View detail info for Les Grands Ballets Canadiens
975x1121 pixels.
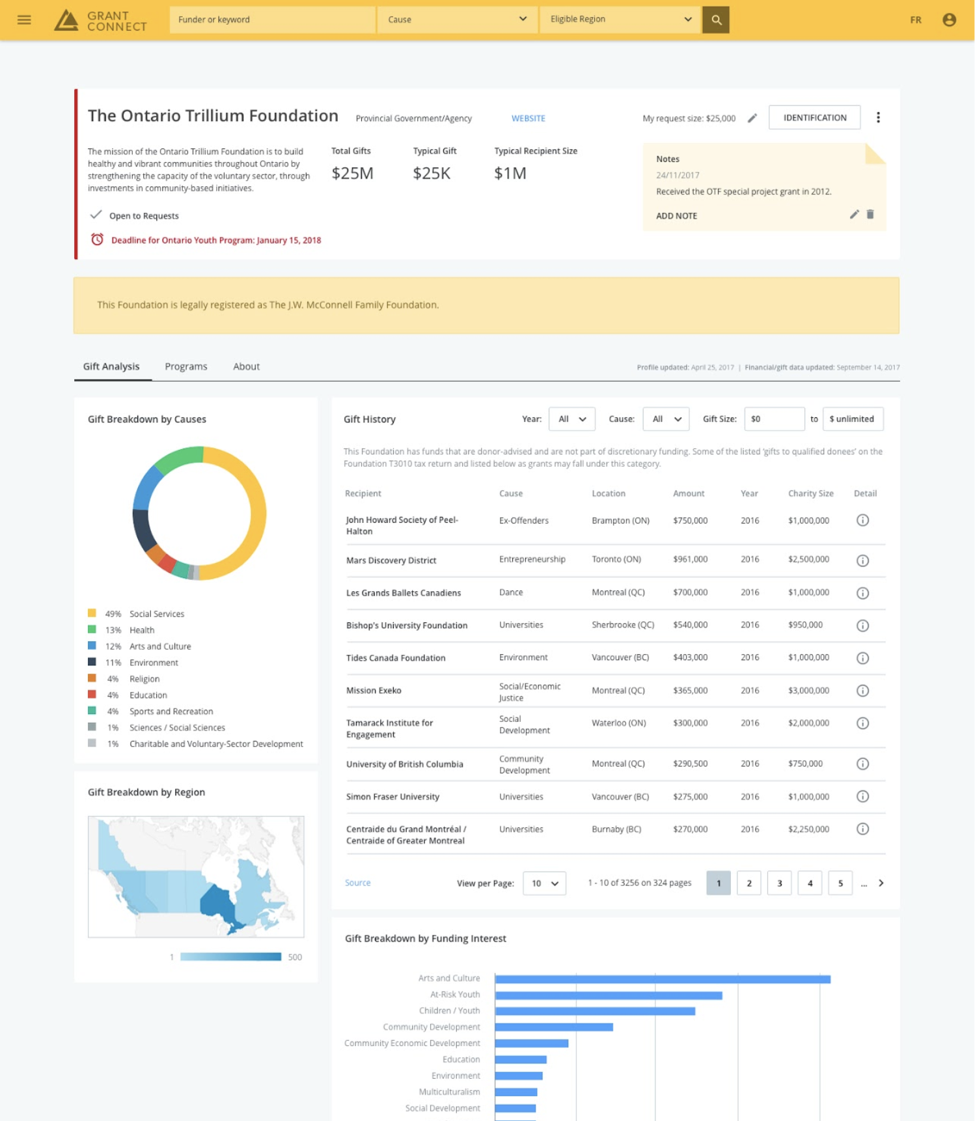862,593
